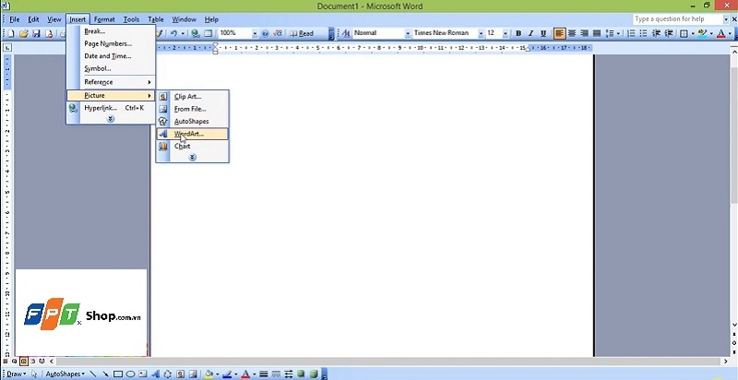Toggle Align Right

point(584,33)
